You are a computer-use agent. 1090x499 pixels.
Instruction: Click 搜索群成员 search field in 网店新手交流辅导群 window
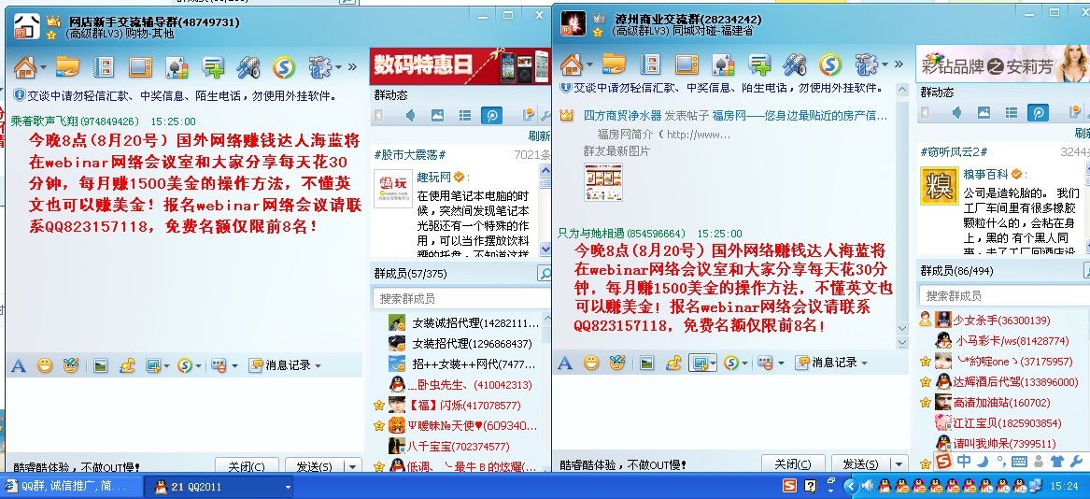[460, 299]
